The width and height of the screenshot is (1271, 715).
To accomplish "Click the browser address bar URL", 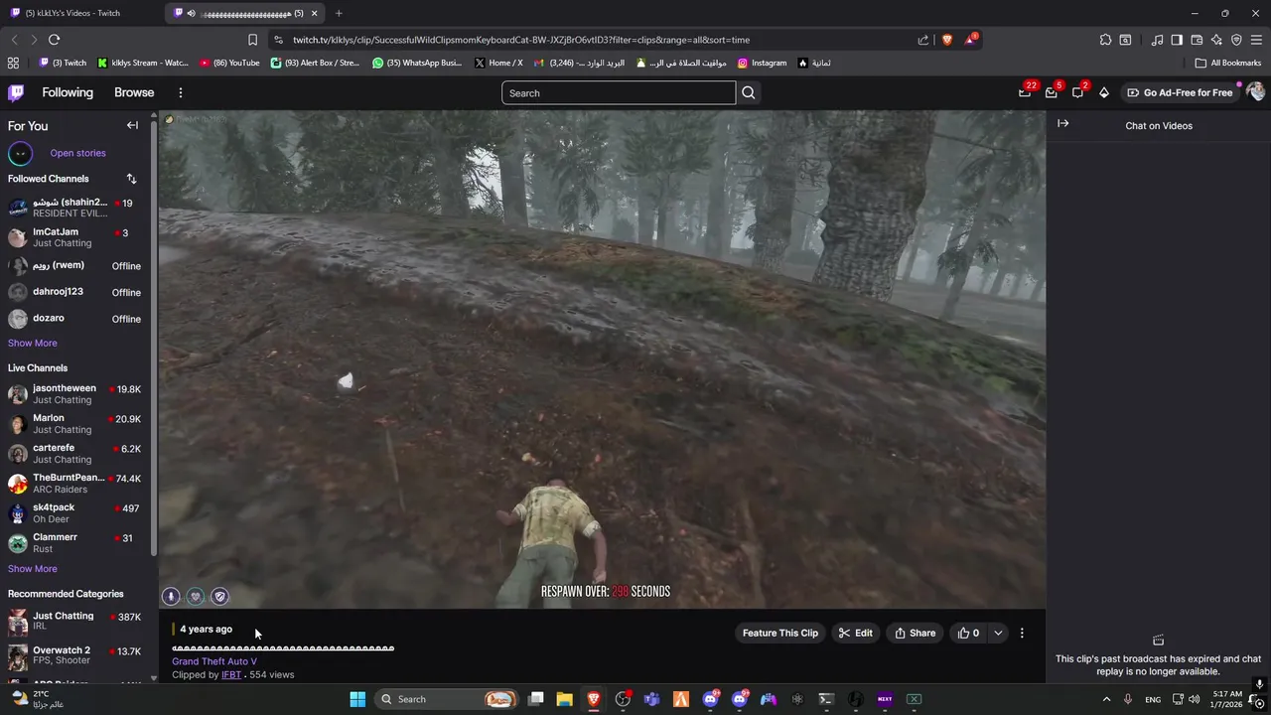I will click(x=521, y=40).
